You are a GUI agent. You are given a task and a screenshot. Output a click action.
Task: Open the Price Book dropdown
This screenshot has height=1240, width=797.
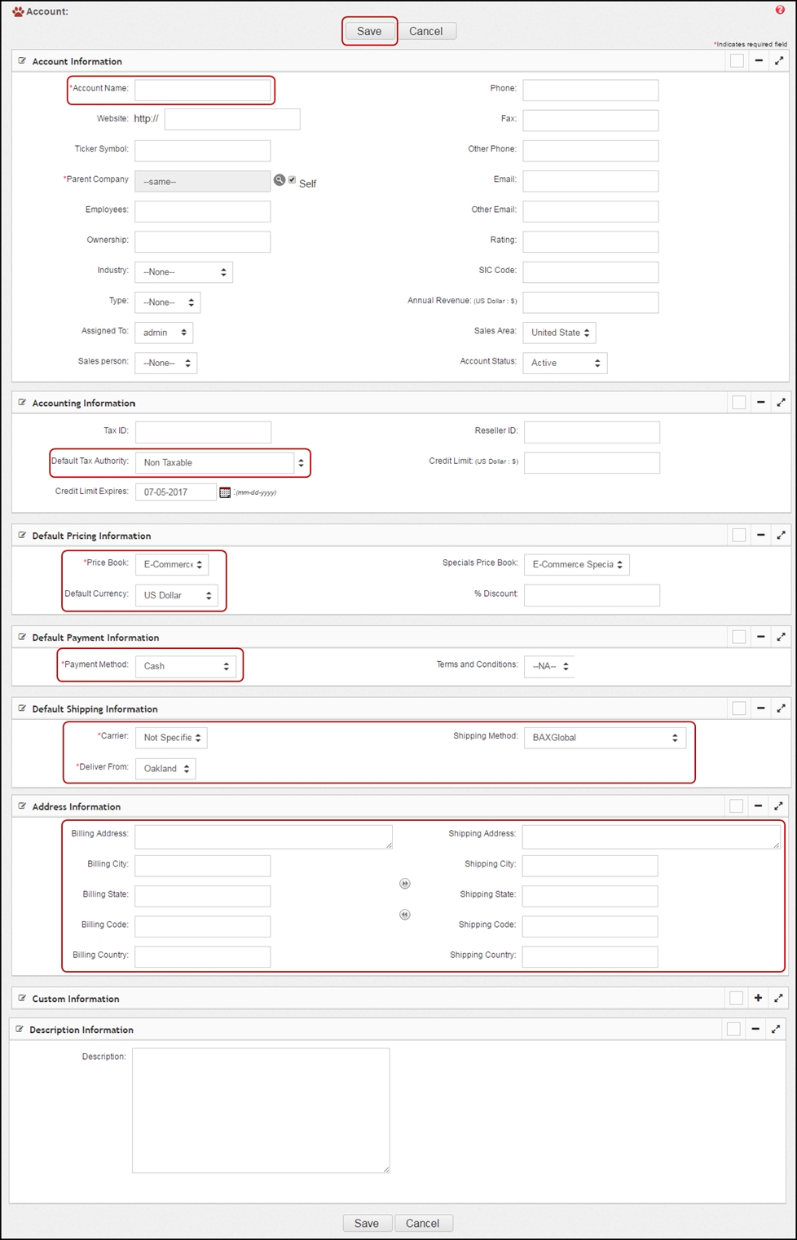point(172,564)
